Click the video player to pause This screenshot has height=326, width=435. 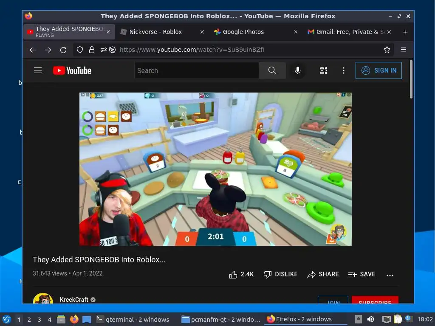tap(215, 169)
